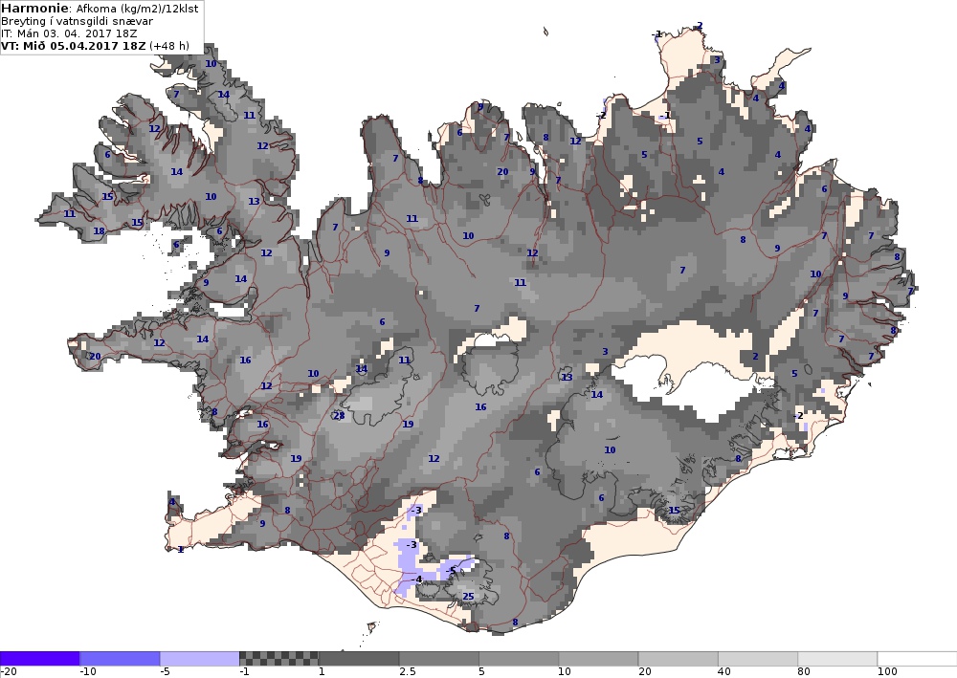The image size is (957, 678).
Task: Click the map value '-5' in the south
Action: (451, 570)
